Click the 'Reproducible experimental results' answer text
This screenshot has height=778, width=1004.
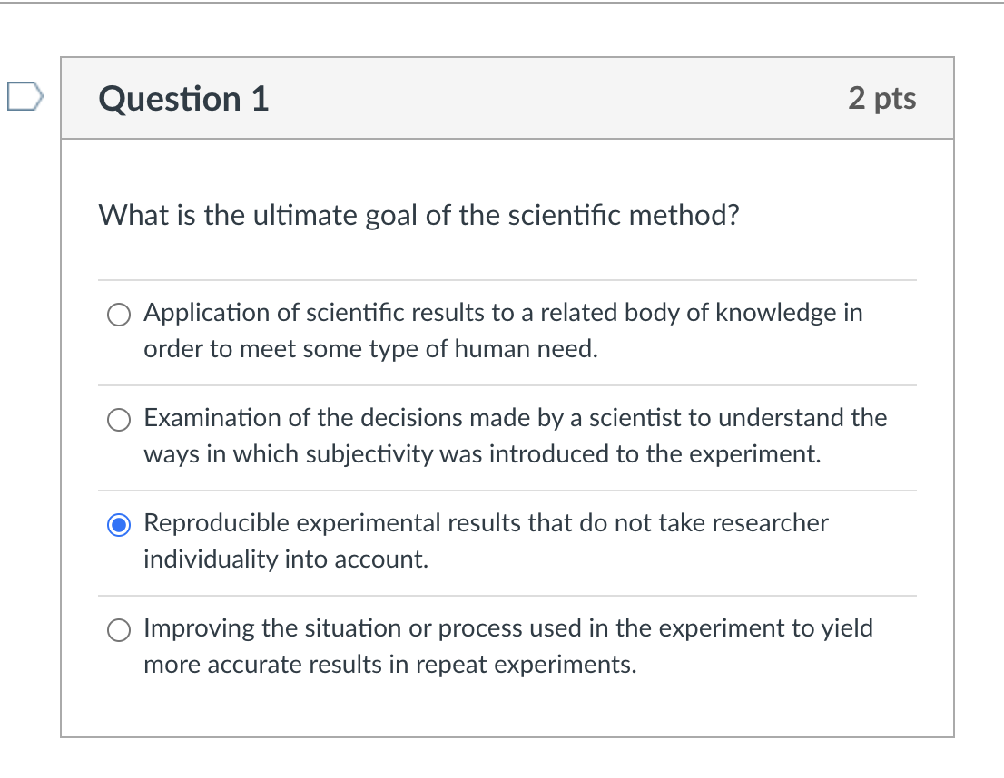click(486, 523)
